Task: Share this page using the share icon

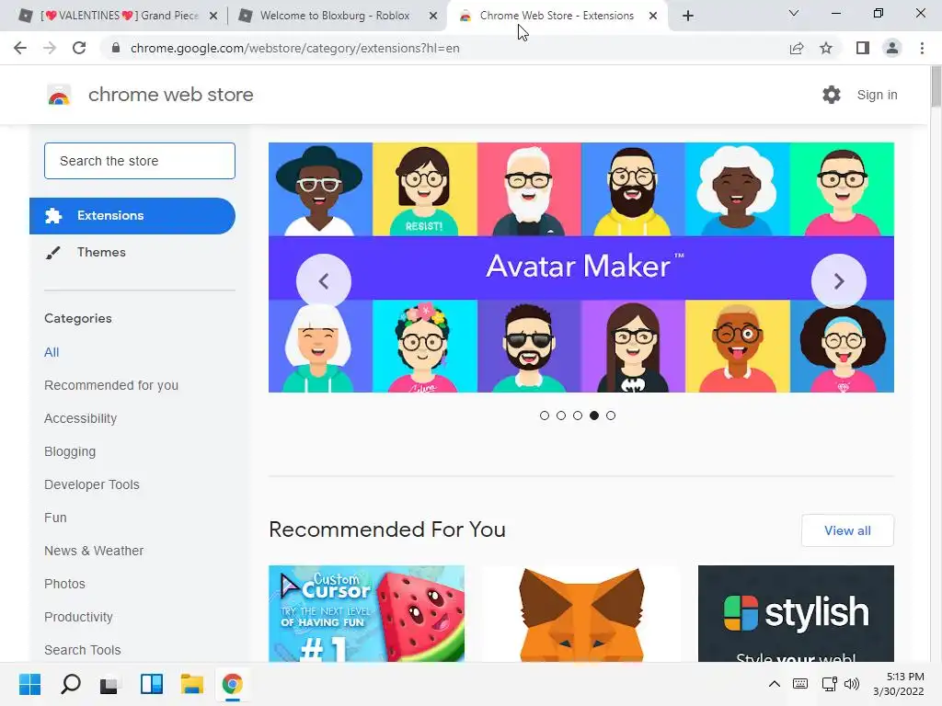Action: tap(797, 48)
